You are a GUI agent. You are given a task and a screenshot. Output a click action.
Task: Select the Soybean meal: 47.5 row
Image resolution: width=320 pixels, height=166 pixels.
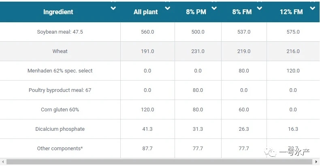click(160, 32)
